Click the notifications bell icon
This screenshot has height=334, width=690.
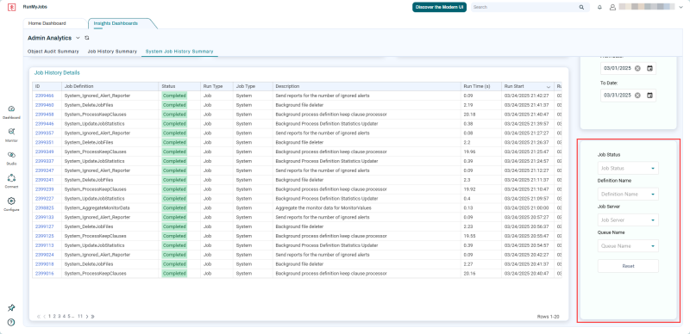pyautogui.click(x=599, y=8)
